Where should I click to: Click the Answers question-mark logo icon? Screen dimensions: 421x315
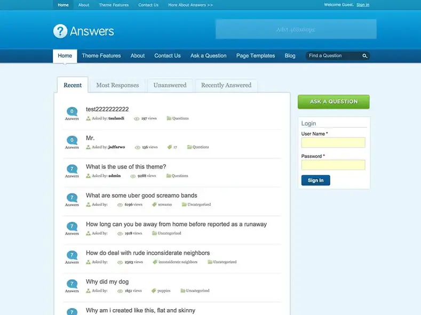[60, 31]
